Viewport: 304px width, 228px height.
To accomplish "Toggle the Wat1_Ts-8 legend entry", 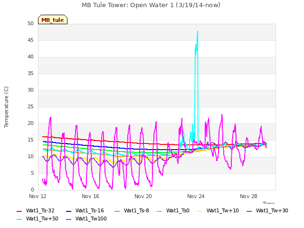I will tap(132, 211).
